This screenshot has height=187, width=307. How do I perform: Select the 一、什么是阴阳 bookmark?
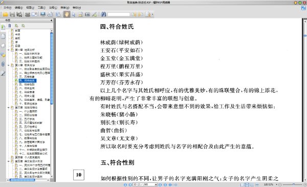coord(28,111)
